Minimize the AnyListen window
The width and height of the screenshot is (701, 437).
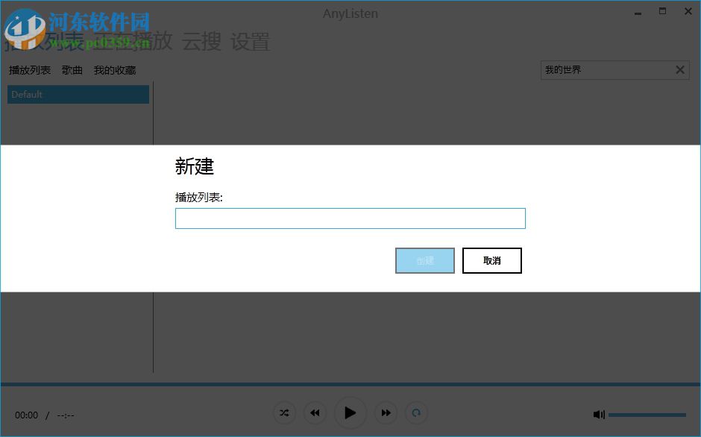638,11
